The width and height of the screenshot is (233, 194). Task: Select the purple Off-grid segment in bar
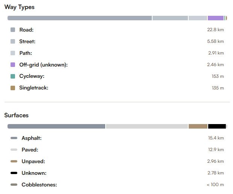tap(215, 18)
